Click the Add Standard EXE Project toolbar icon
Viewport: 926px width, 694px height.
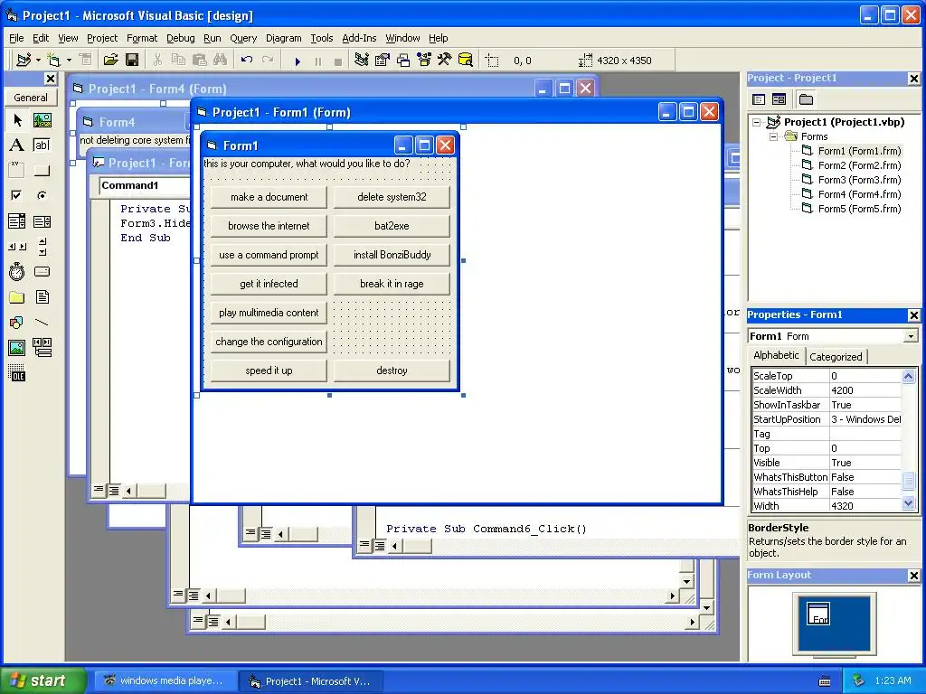24,60
